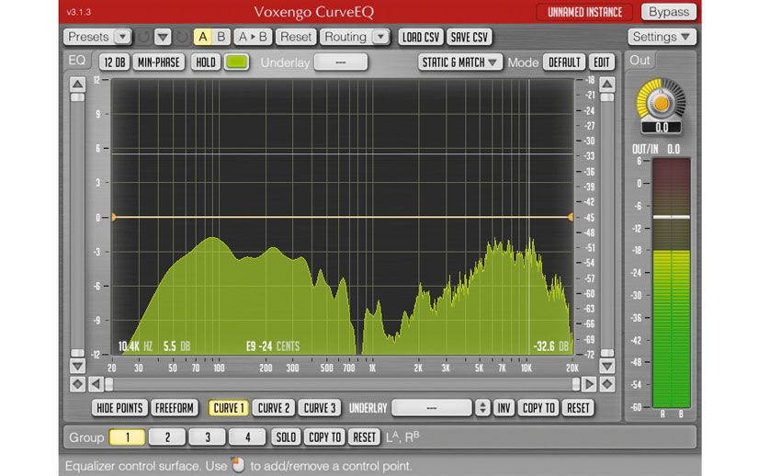Open the Static & Match menu
781x476 pixels.
point(459,62)
